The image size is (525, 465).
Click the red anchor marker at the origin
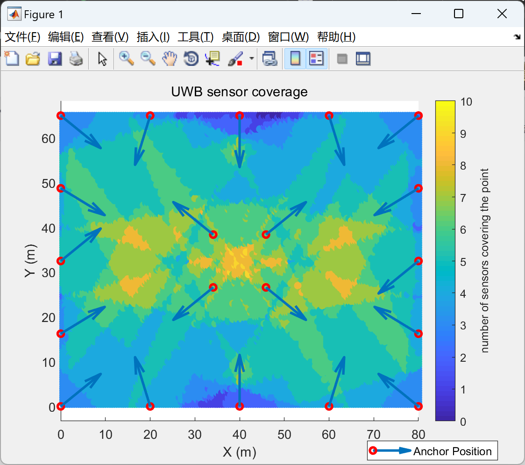[60, 406]
